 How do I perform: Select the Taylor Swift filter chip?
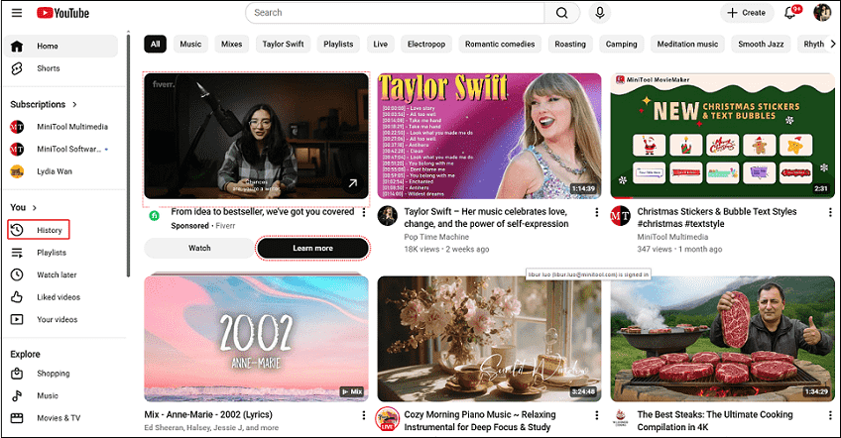pos(284,44)
